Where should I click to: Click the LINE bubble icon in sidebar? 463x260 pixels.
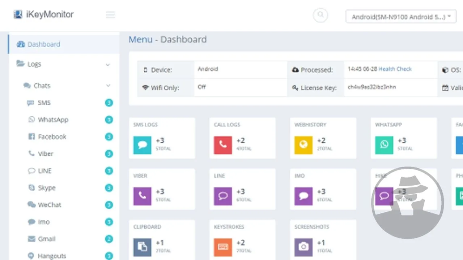point(31,171)
